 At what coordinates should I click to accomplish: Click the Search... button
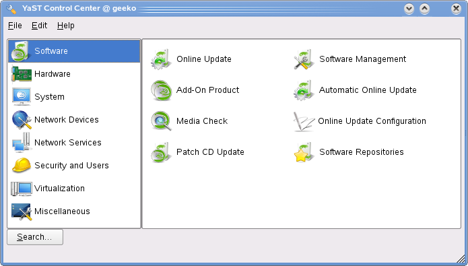click(35, 237)
